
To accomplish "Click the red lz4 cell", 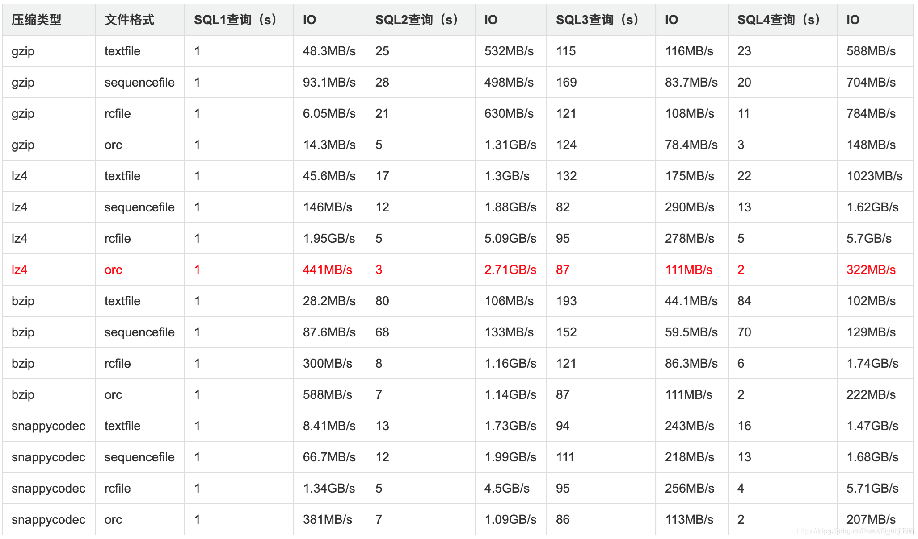I will point(19,269).
